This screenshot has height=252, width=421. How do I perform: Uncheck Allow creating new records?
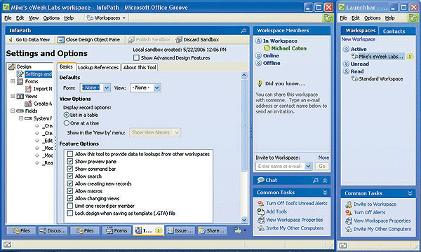[70, 183]
